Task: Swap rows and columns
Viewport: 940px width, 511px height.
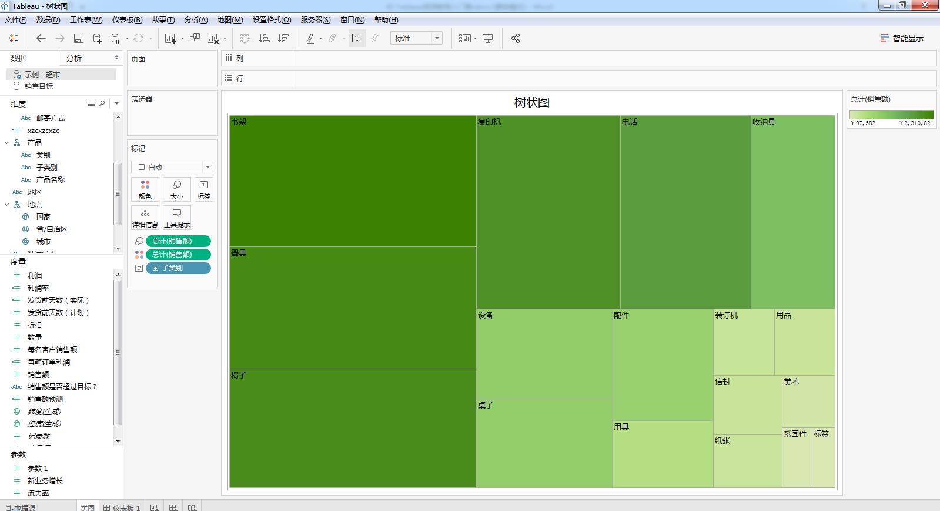Action: [x=245, y=38]
